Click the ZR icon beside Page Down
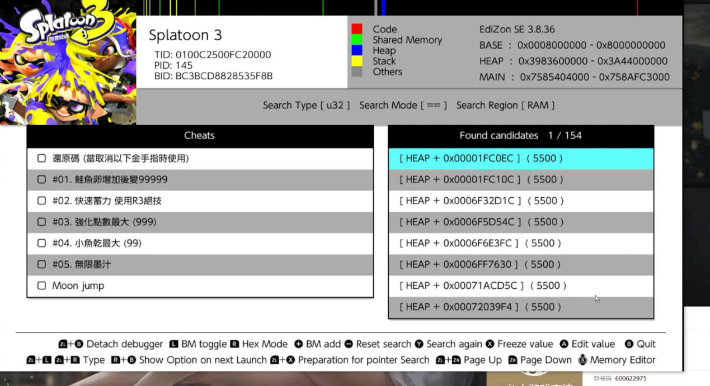Viewport: 710px width, 386px height. 514,360
